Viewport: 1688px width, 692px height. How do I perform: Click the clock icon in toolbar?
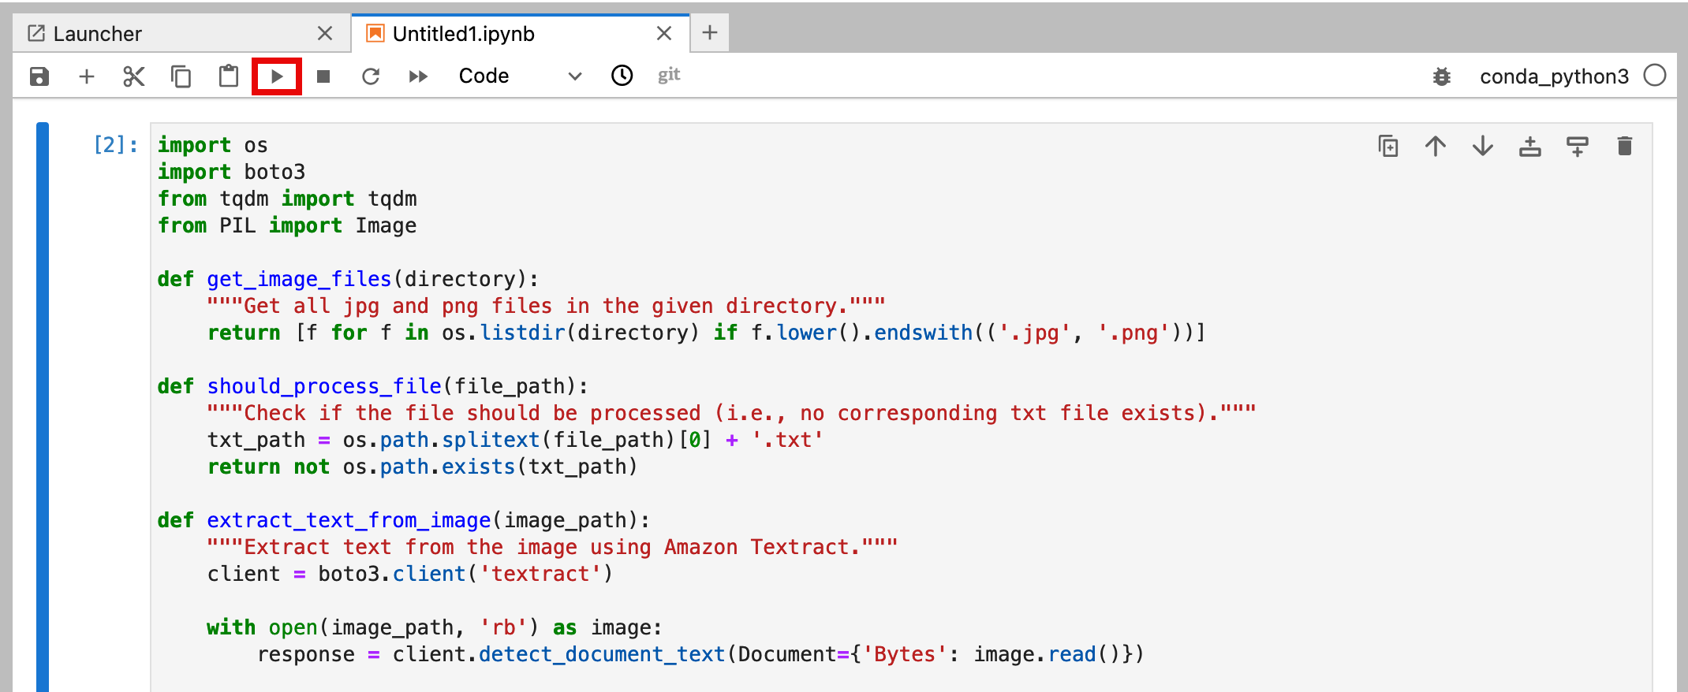(622, 76)
